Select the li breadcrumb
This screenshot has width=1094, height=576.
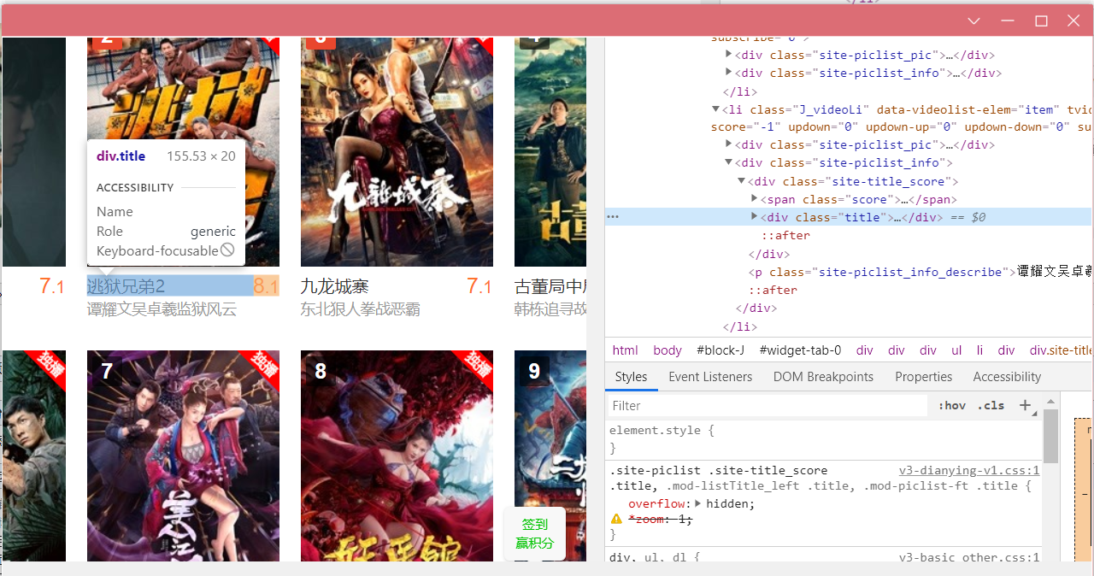click(x=980, y=350)
